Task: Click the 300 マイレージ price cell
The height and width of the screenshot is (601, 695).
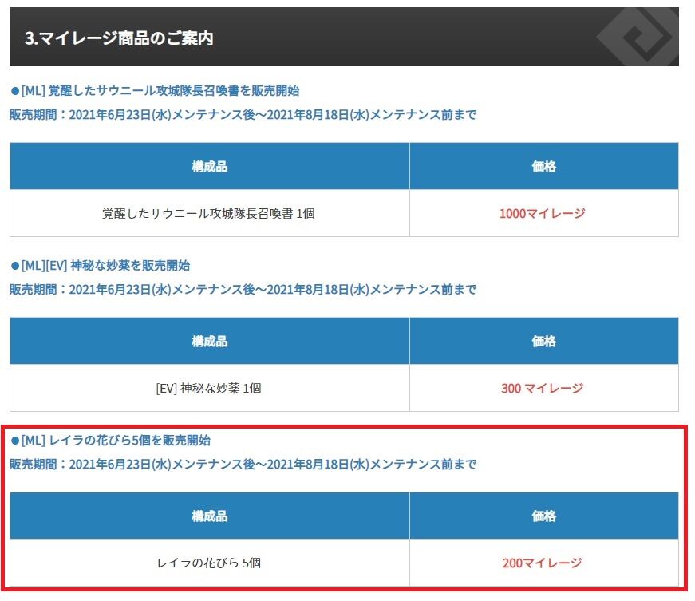Action: tap(544, 388)
